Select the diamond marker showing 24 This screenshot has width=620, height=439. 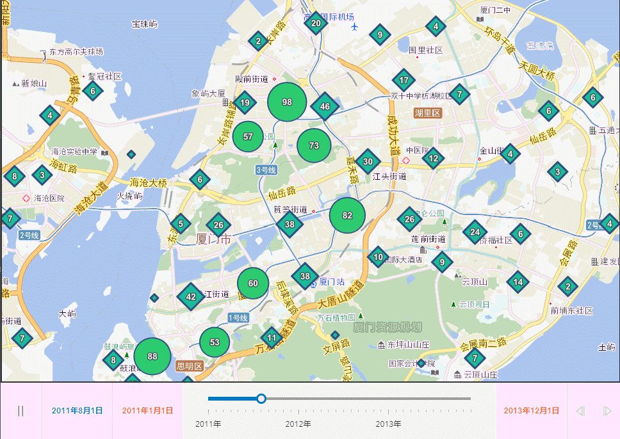click(x=475, y=232)
